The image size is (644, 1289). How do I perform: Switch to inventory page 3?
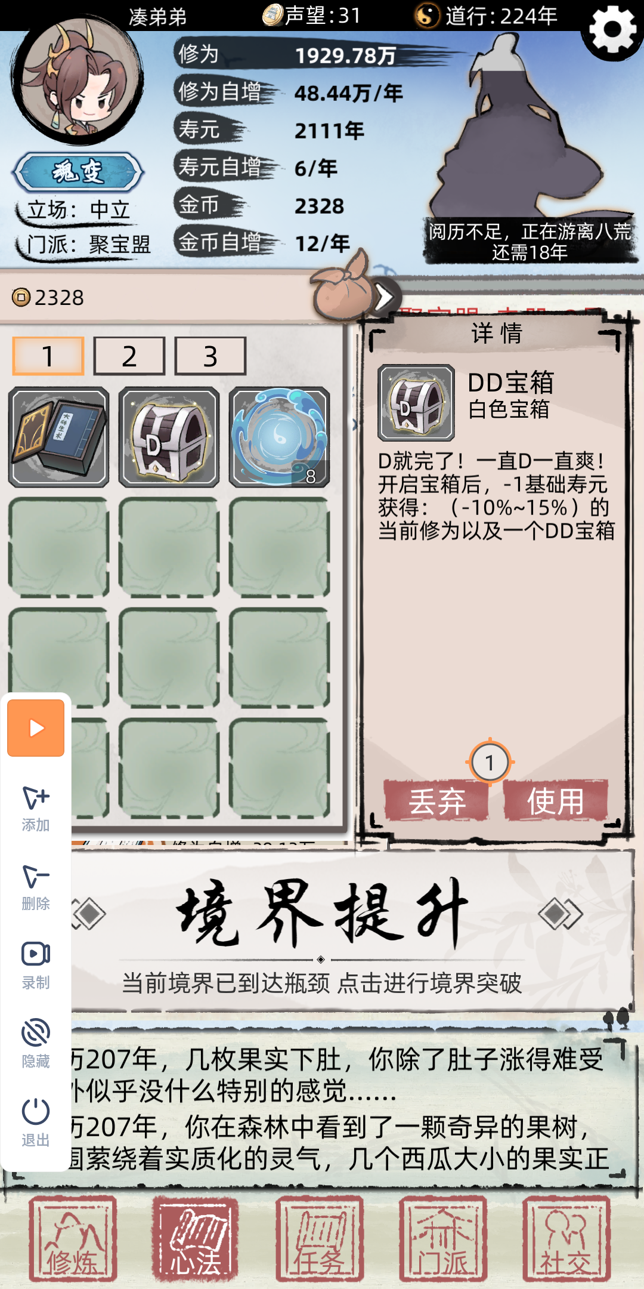210,356
